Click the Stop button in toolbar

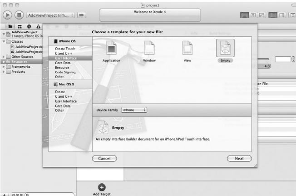tap(19, 15)
